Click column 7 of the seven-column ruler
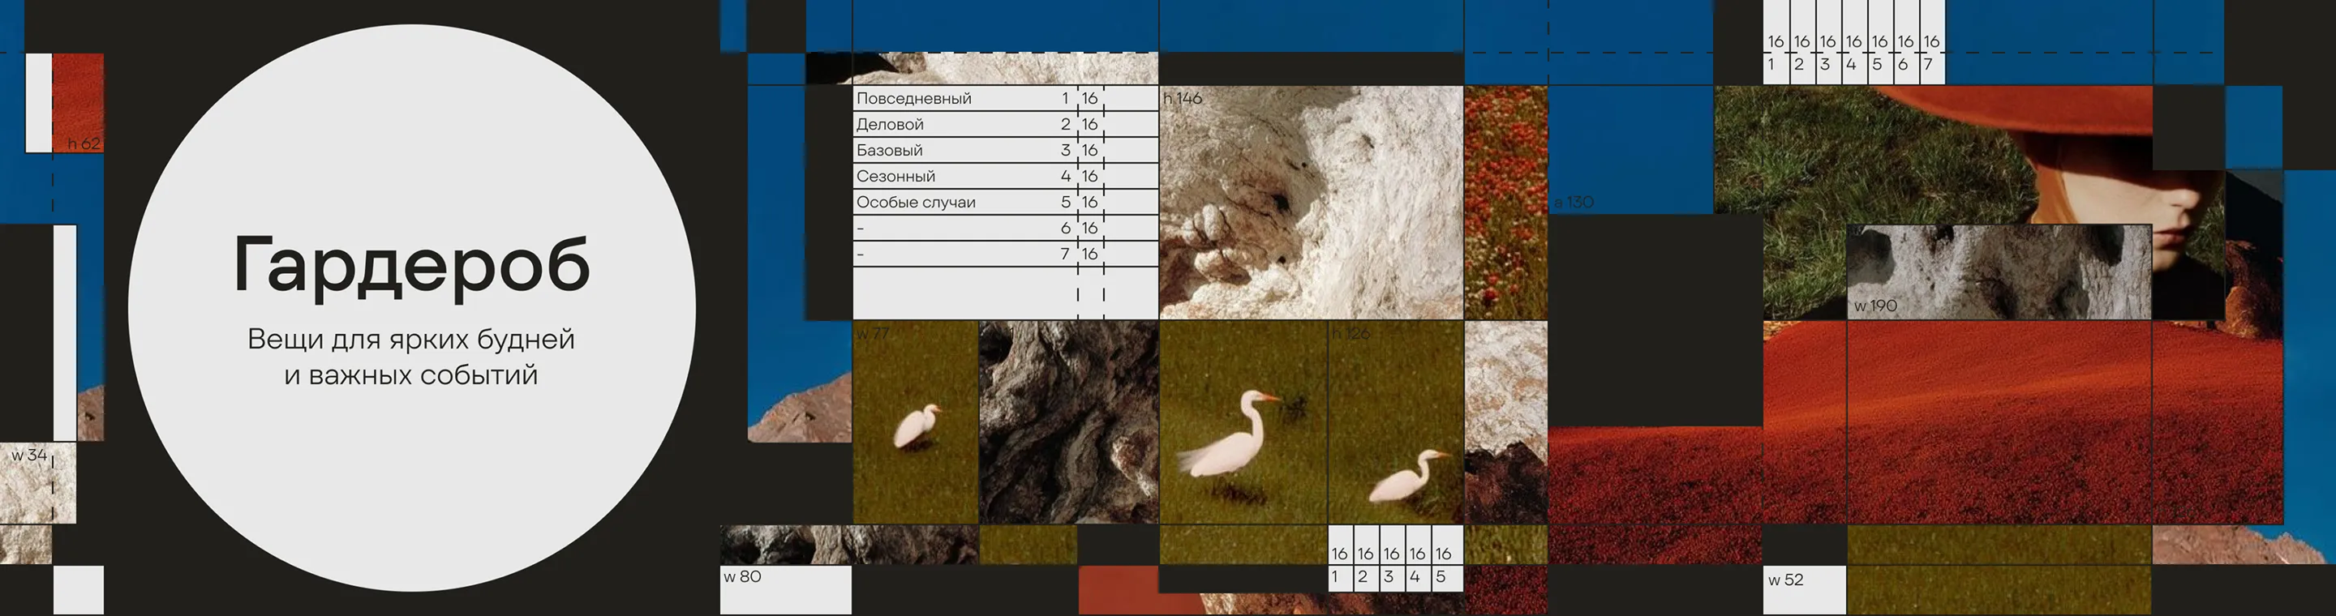This screenshot has width=2336, height=616. click(x=1931, y=43)
